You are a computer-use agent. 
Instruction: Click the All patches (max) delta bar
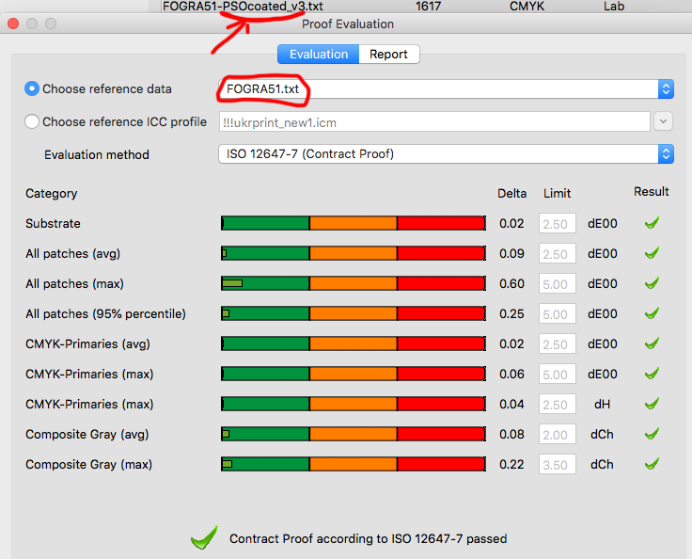tap(354, 283)
